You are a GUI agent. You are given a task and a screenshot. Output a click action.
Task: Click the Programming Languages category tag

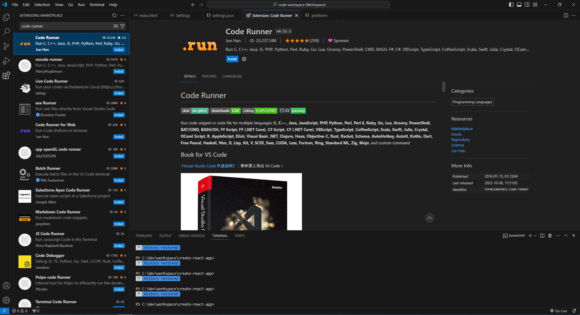tap(472, 102)
